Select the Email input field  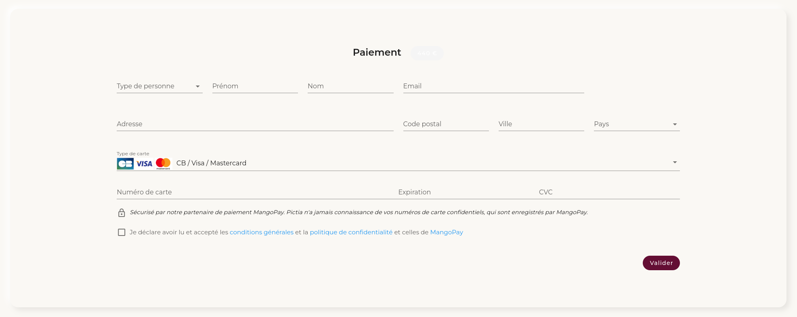[x=493, y=86]
